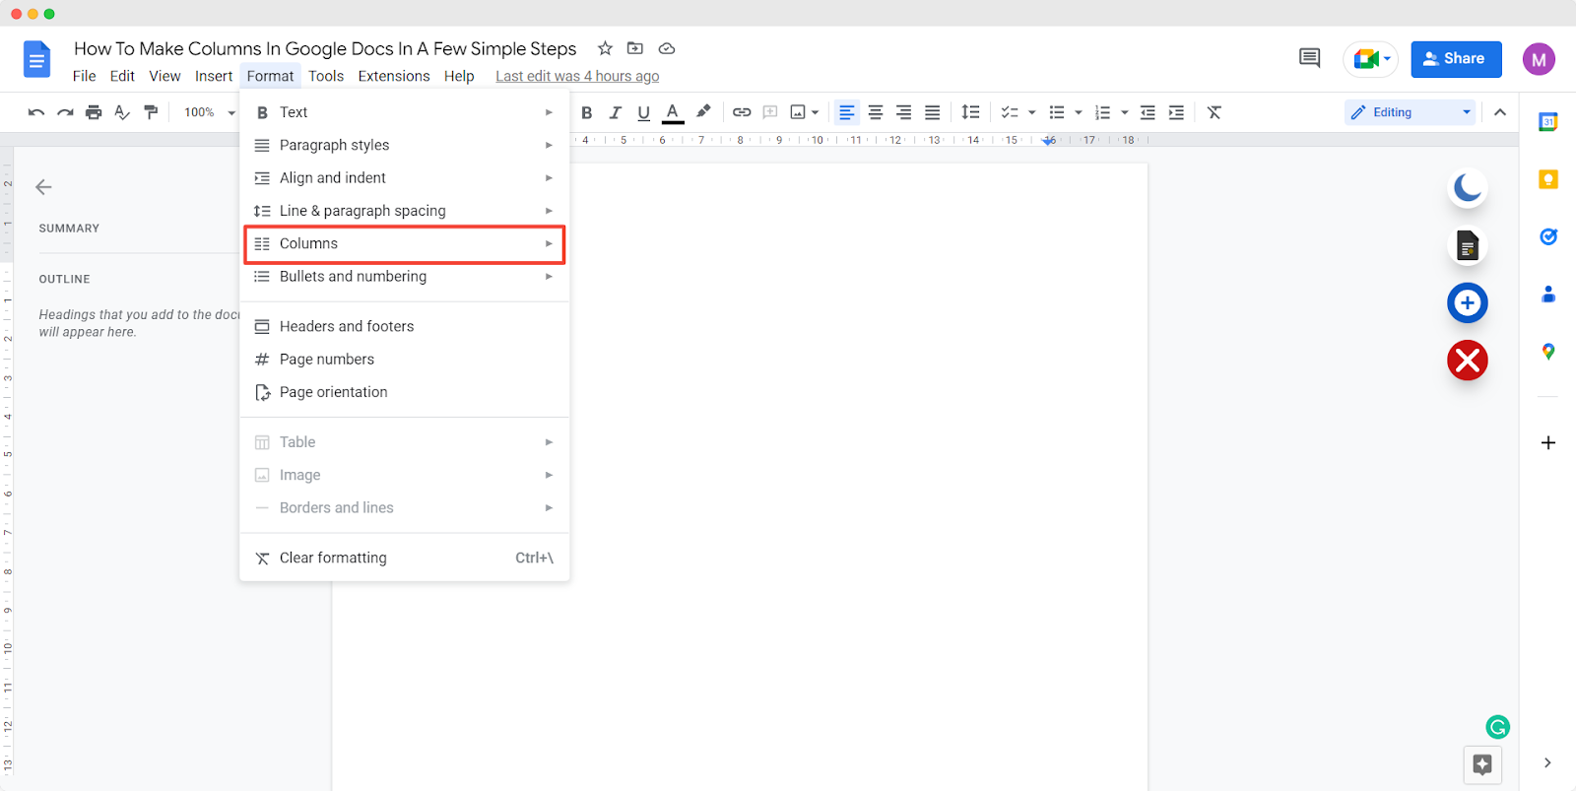Decrease indent using toolbar icon
Viewport: 1576px width, 791px height.
1148,112
